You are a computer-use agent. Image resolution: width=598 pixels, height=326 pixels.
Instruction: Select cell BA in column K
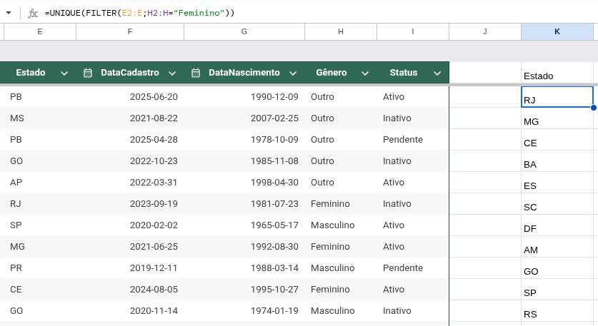pos(557,161)
